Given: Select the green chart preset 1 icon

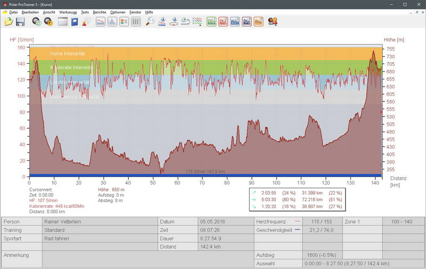Looking at the screenshot, I should tap(211, 22).
